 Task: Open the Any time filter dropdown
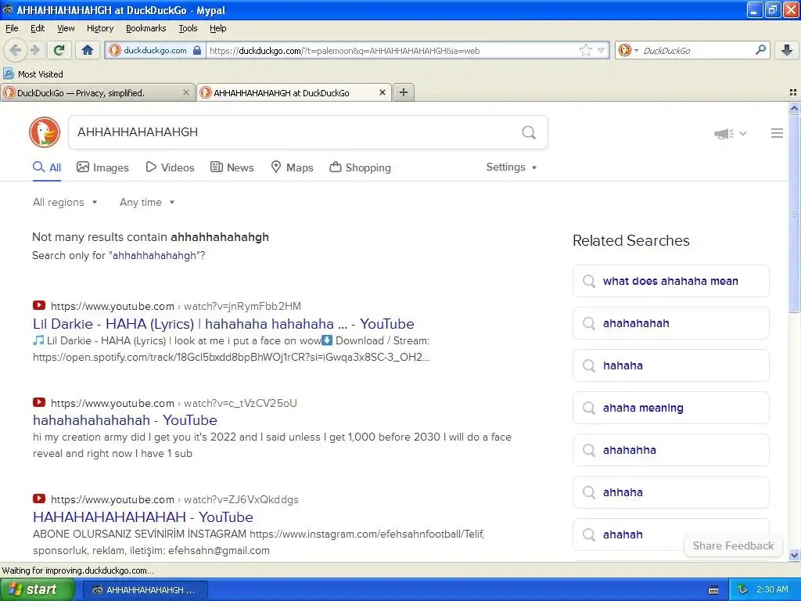pyautogui.click(x=147, y=203)
